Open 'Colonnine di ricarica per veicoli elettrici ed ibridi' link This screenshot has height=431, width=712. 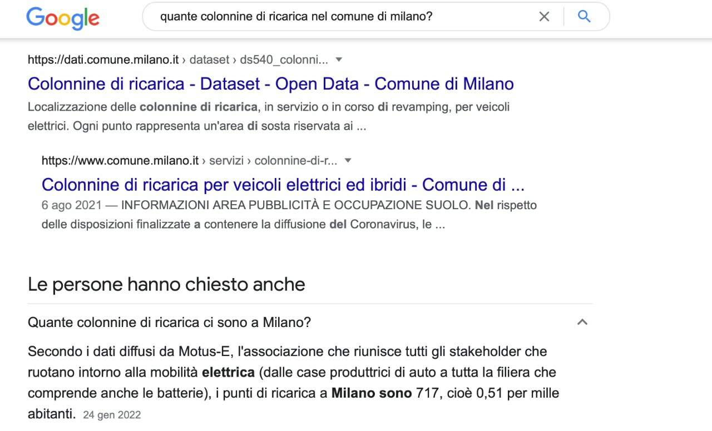pyautogui.click(x=283, y=185)
